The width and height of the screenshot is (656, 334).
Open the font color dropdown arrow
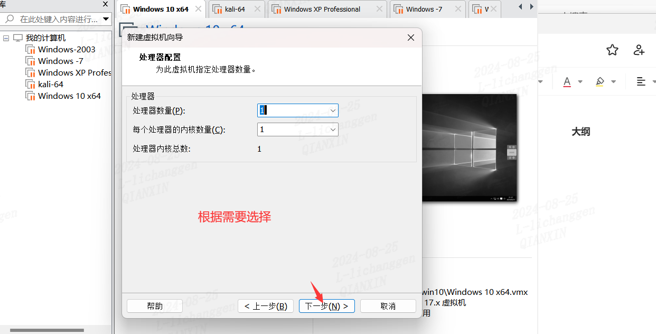[x=580, y=82]
